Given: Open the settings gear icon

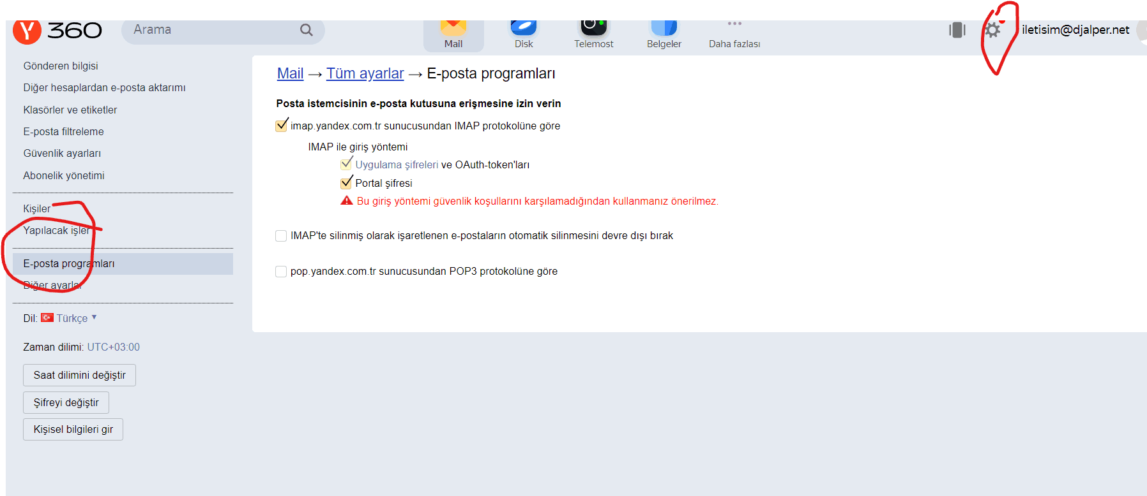Looking at the screenshot, I should tap(992, 30).
